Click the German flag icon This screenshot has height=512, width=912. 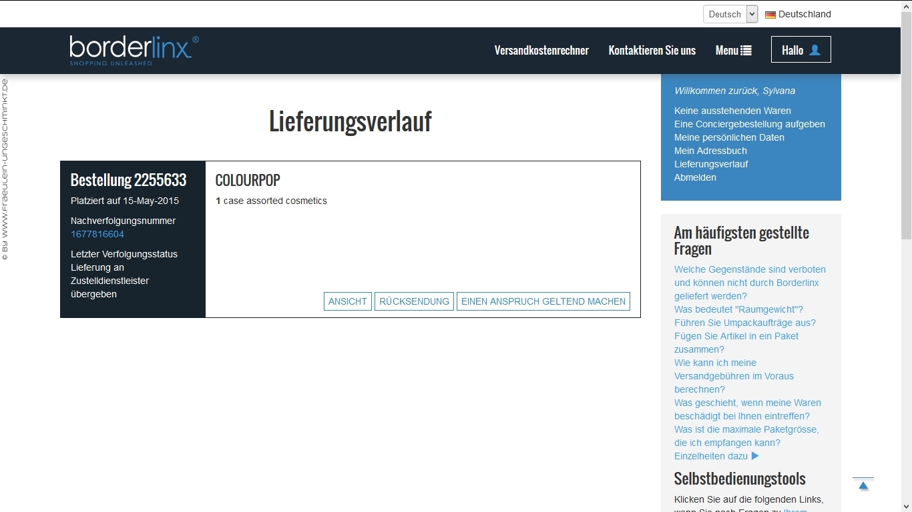[770, 15]
